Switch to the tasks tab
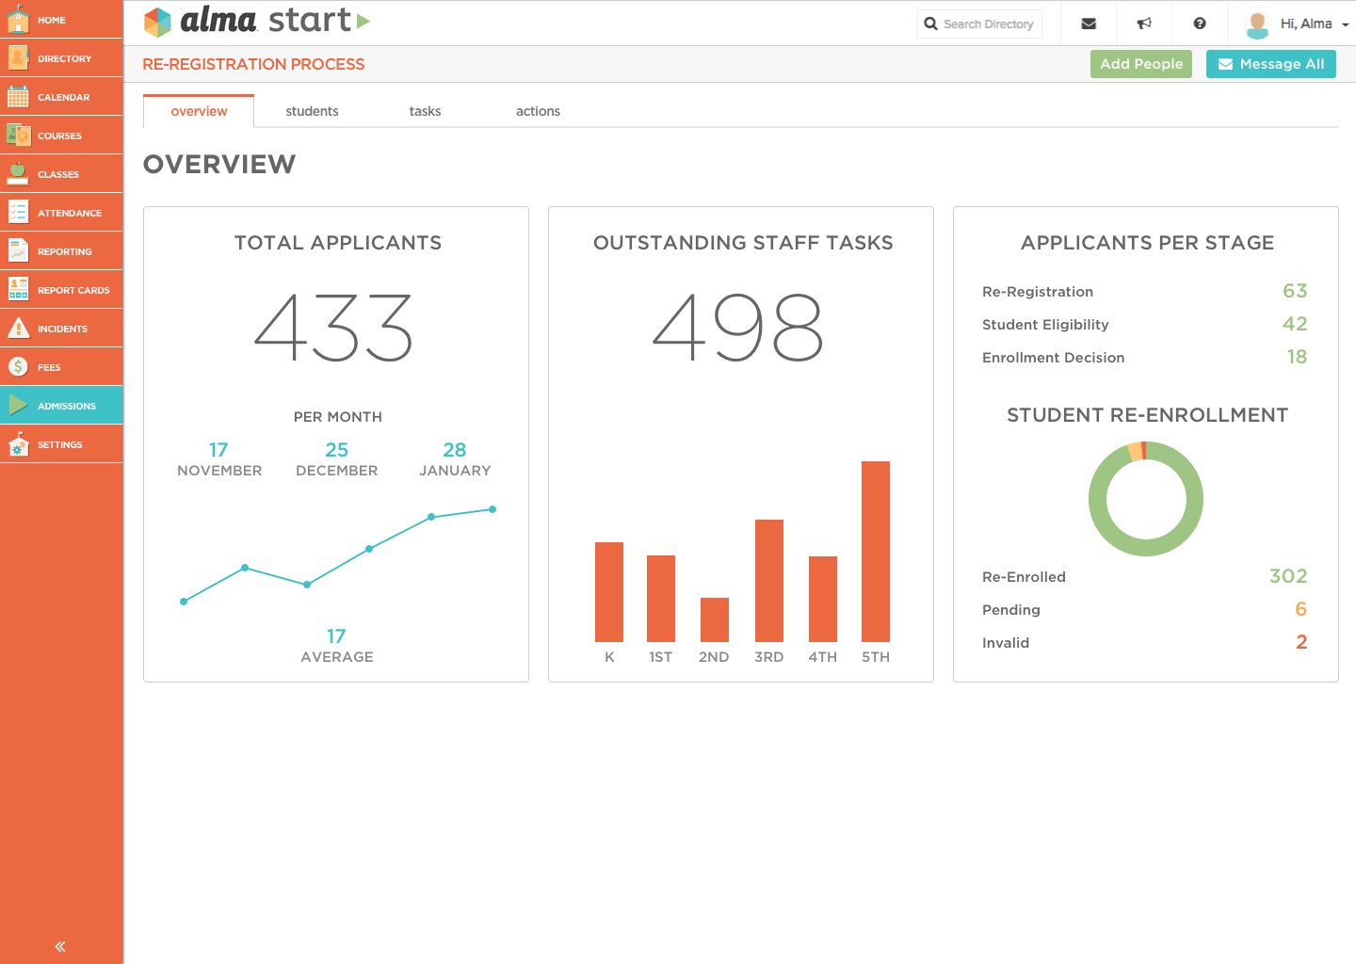 click(x=425, y=111)
